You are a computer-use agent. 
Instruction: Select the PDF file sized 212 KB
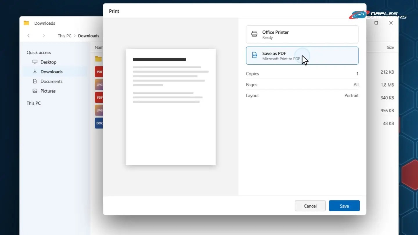click(99, 72)
